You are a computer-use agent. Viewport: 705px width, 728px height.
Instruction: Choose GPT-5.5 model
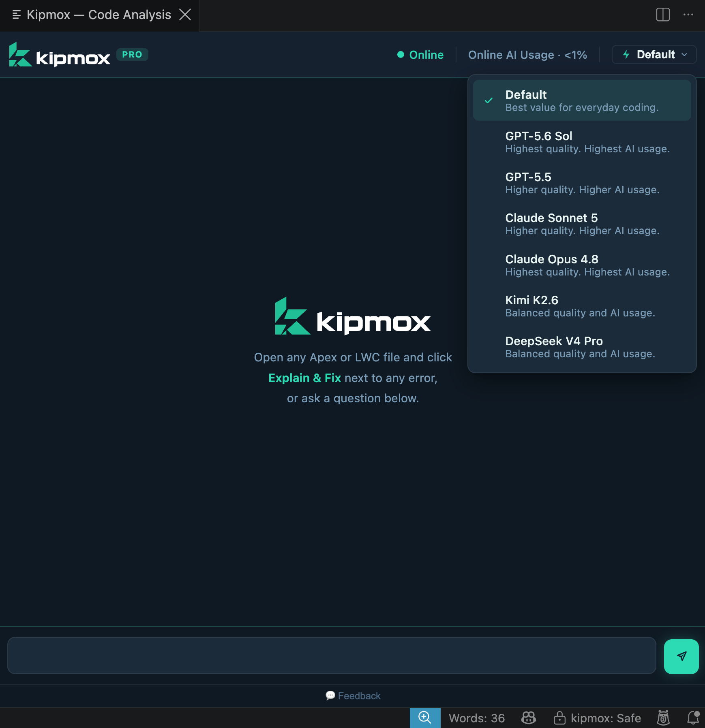[x=582, y=183]
